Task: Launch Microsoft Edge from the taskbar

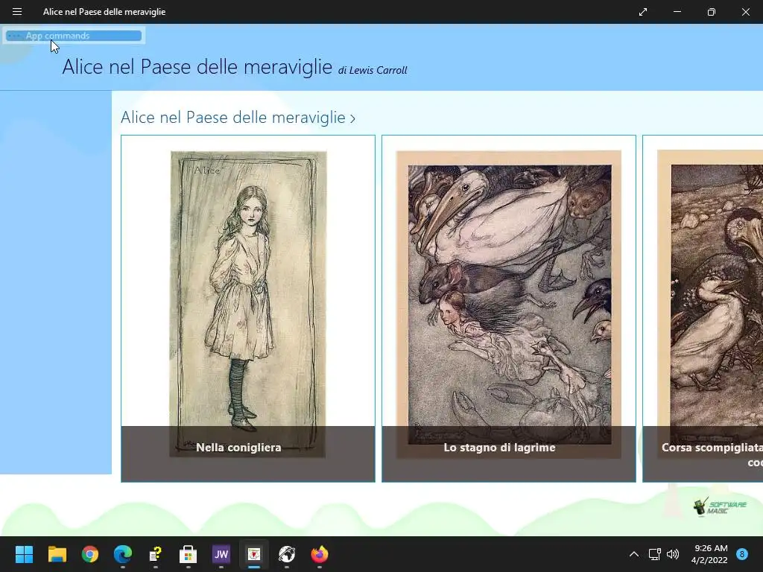Action: 123,554
